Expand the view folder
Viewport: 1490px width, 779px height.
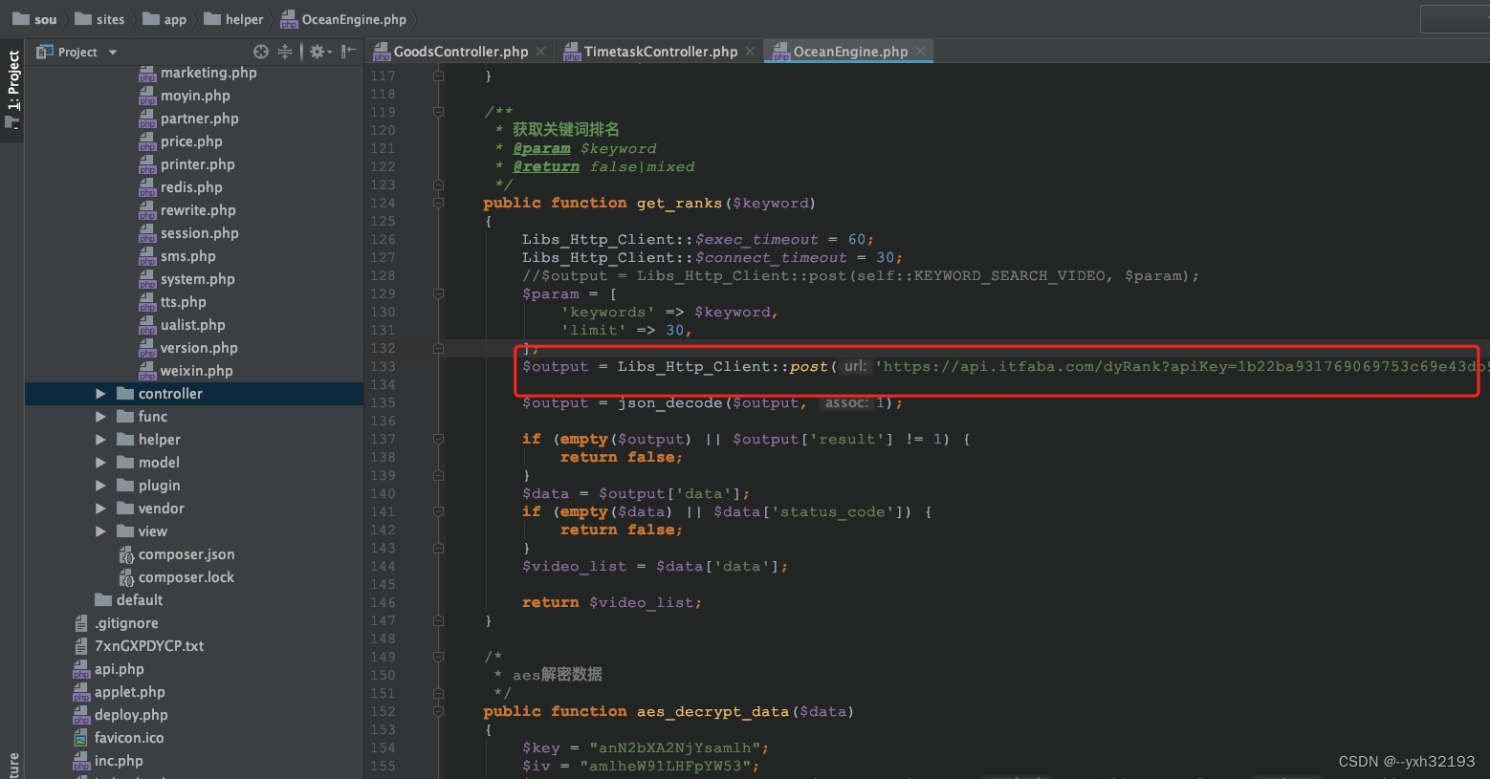(x=100, y=531)
